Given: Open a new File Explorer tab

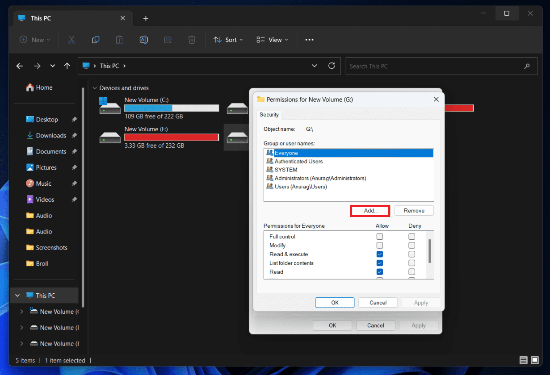Looking at the screenshot, I should pos(146,18).
